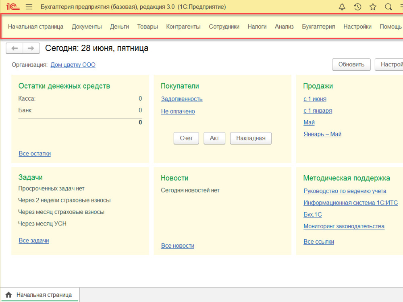
Task: Open Все ссылки link
Action: 319,242
